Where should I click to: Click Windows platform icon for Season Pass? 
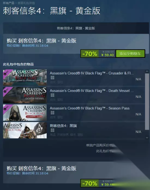pos(52,113)
